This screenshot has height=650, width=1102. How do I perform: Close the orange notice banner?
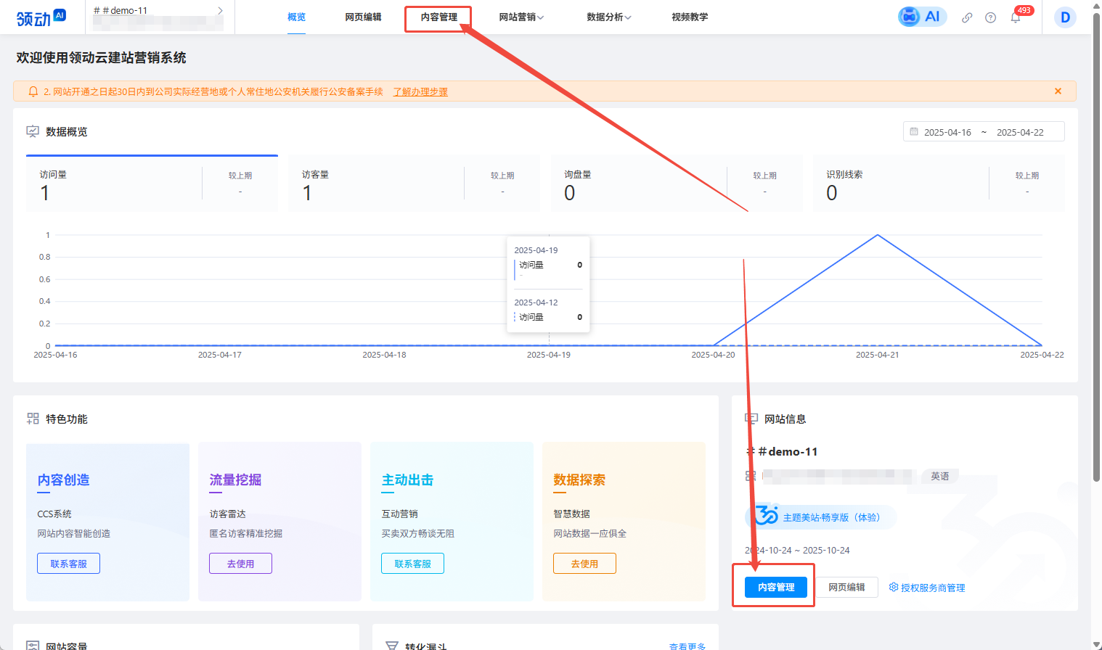coord(1058,91)
